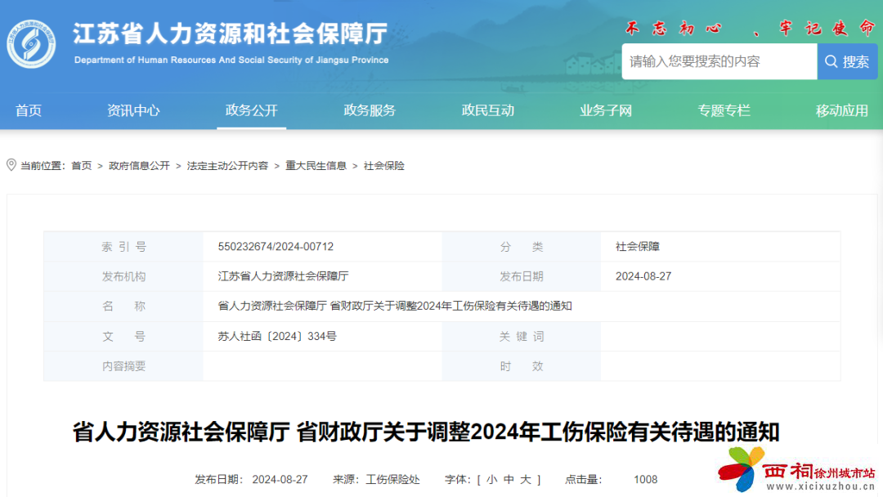Type in the search content input field
This screenshot has width=883, height=497.
pyautogui.click(x=719, y=61)
